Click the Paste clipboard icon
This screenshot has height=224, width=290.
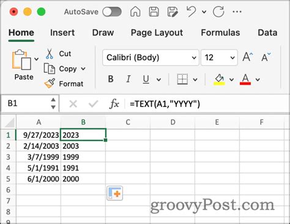21,60
